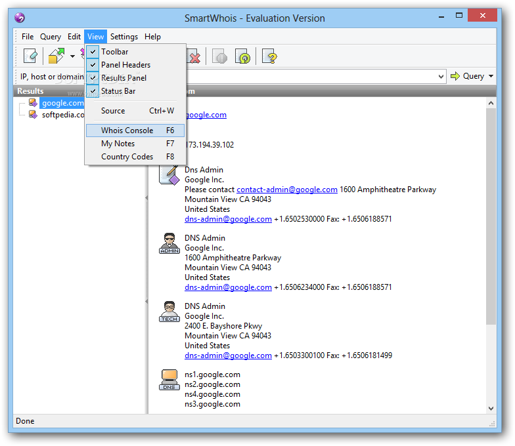This screenshot has width=515, height=446.
Task: Open the Query button dropdown arrow
Action: (491, 76)
